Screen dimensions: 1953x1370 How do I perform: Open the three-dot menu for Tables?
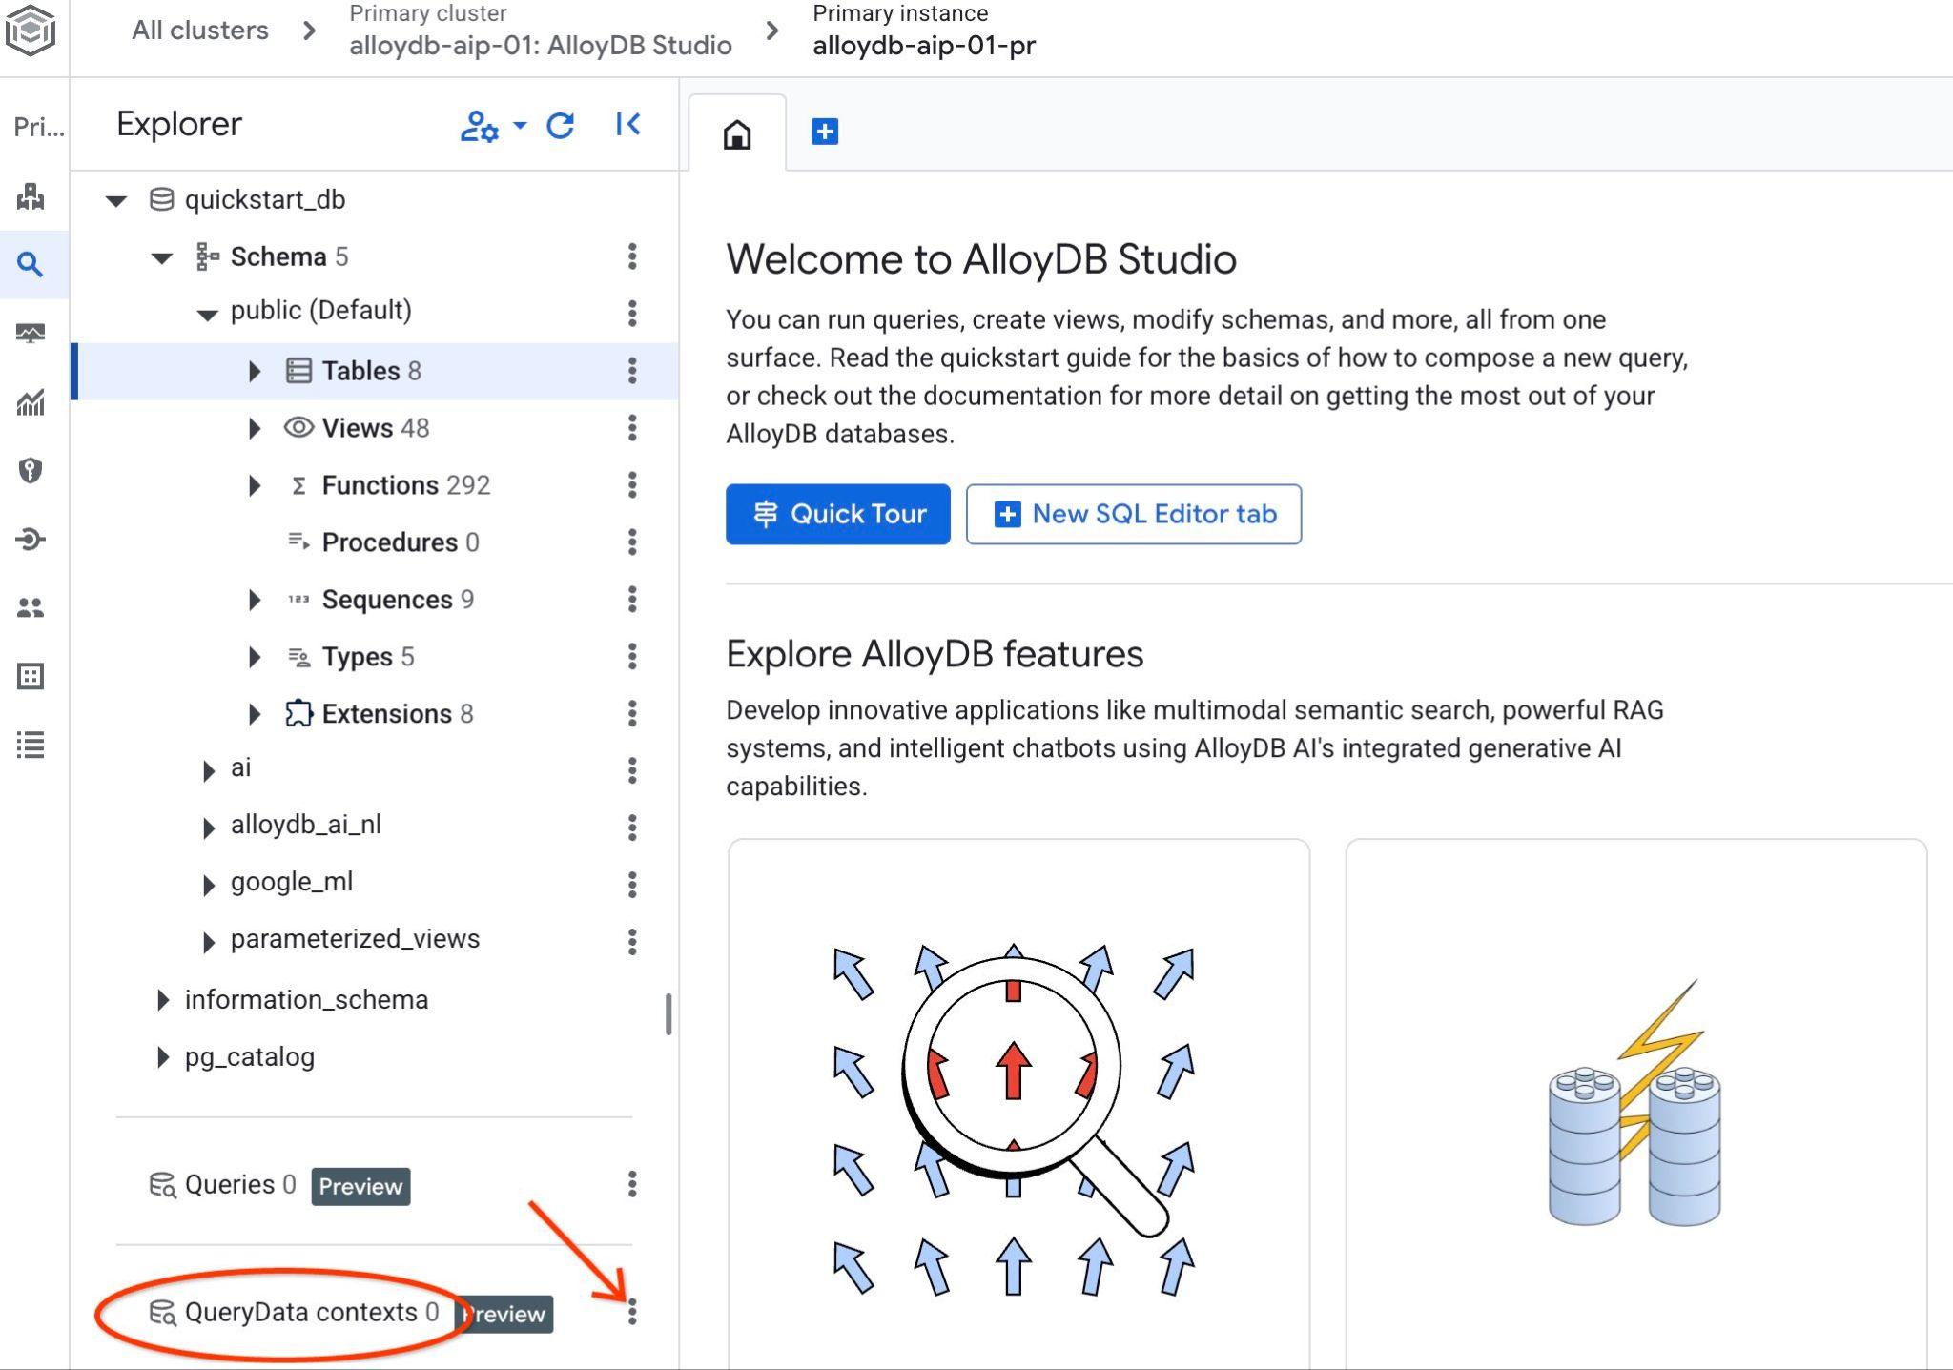click(631, 371)
